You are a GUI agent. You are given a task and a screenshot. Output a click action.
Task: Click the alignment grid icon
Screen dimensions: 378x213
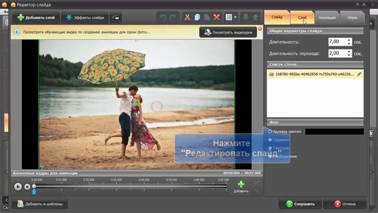click(229, 17)
